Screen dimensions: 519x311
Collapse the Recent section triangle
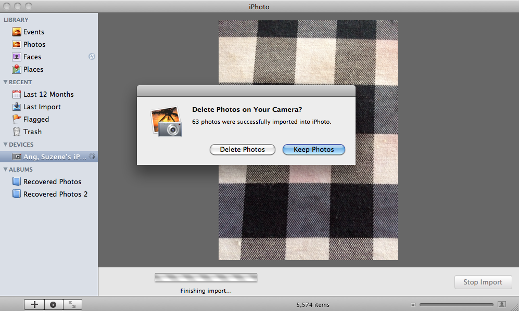(5, 82)
